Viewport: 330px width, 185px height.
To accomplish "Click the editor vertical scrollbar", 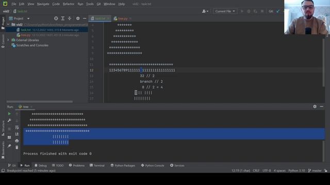I will [324, 62].
